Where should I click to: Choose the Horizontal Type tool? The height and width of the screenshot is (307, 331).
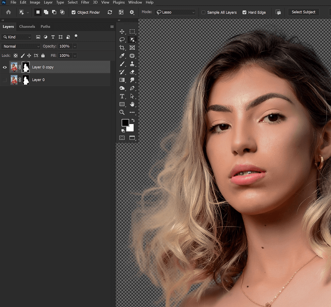(122, 96)
